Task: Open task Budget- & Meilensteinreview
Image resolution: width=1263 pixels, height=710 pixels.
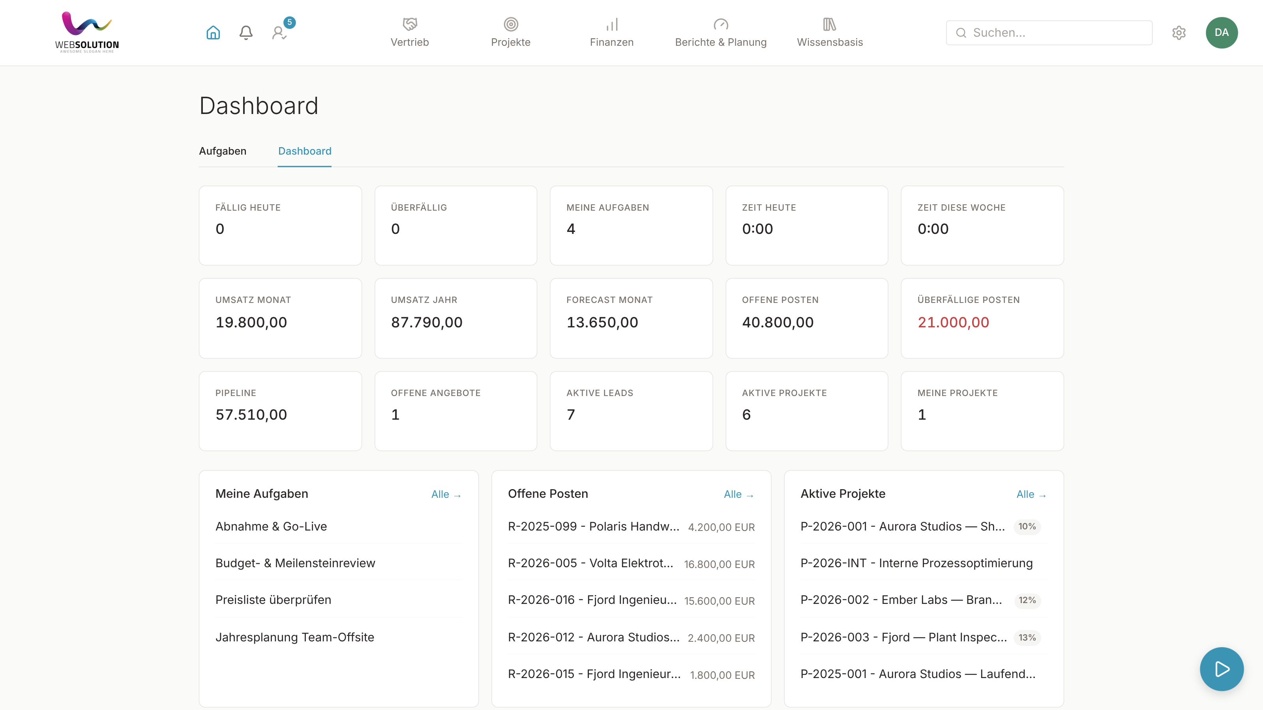Action: click(339, 563)
